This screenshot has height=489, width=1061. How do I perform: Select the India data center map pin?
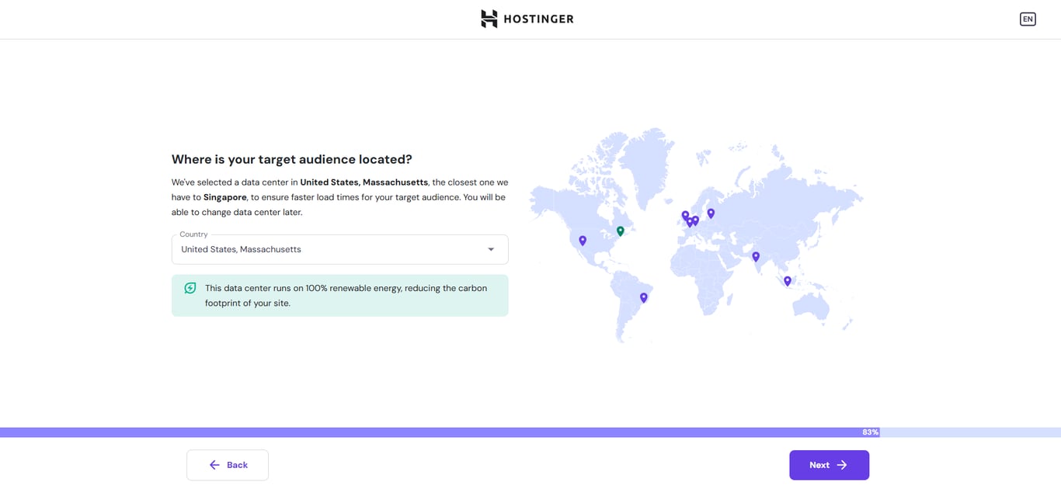point(756,256)
